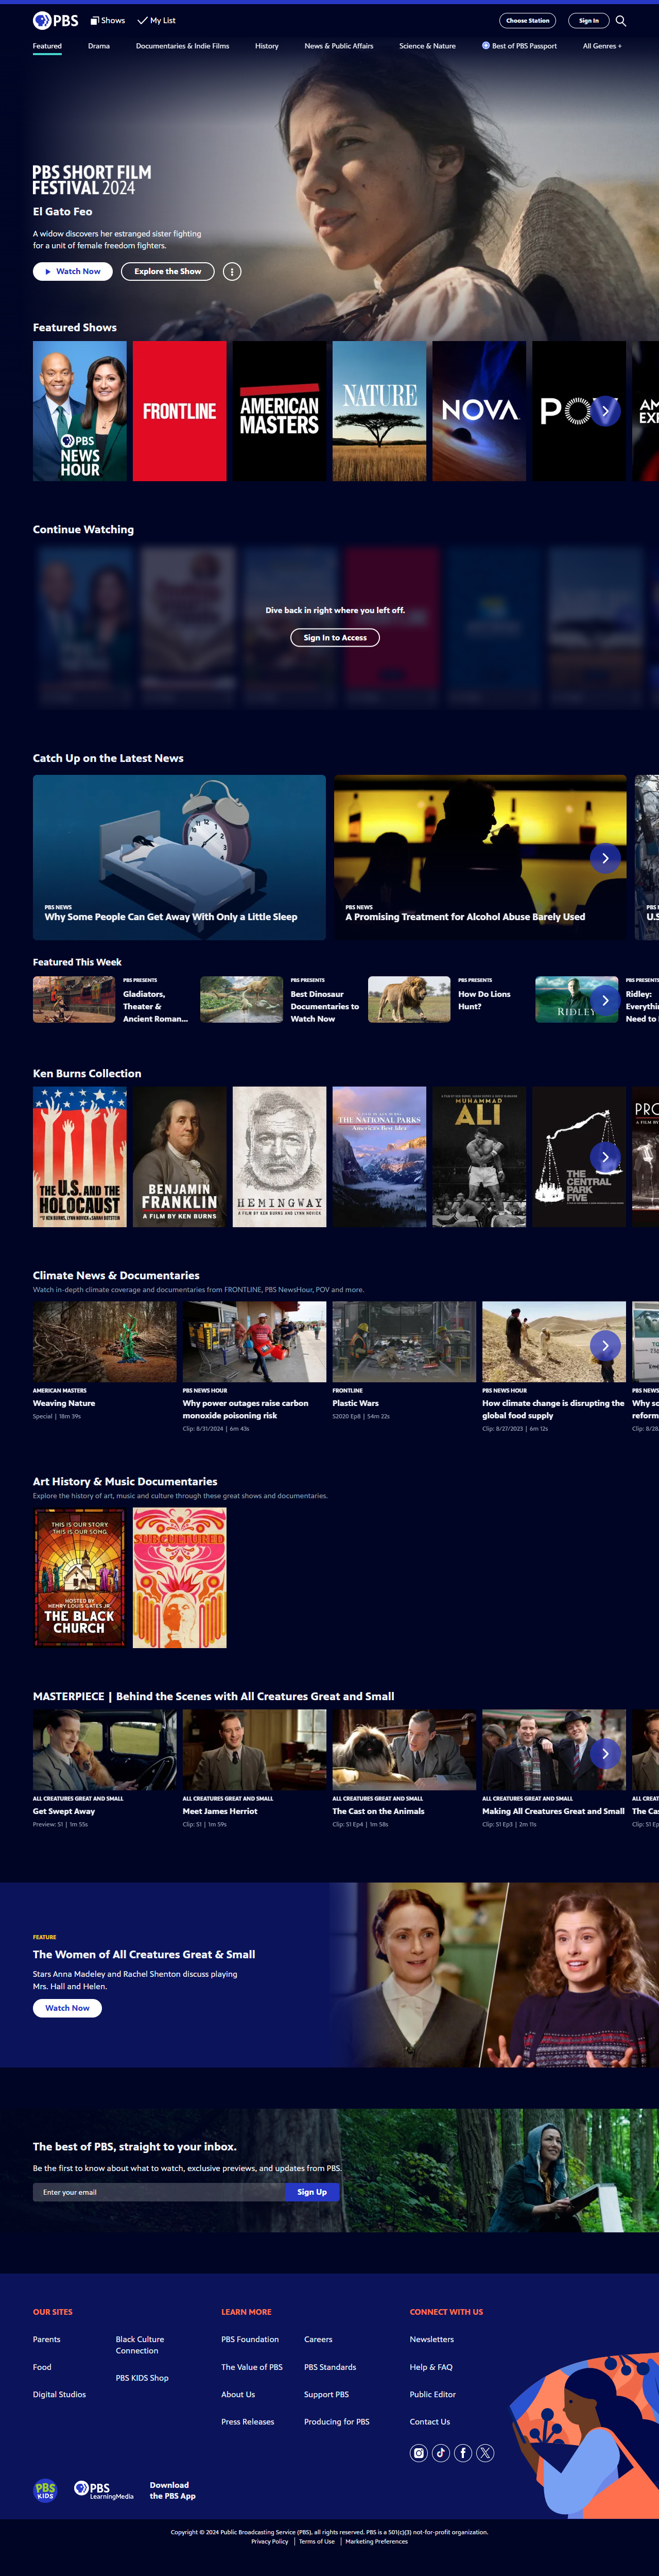This screenshot has width=659, height=2576.
Task: Open the Meet James Herriot clip thumbnail
Action: 255,1750
